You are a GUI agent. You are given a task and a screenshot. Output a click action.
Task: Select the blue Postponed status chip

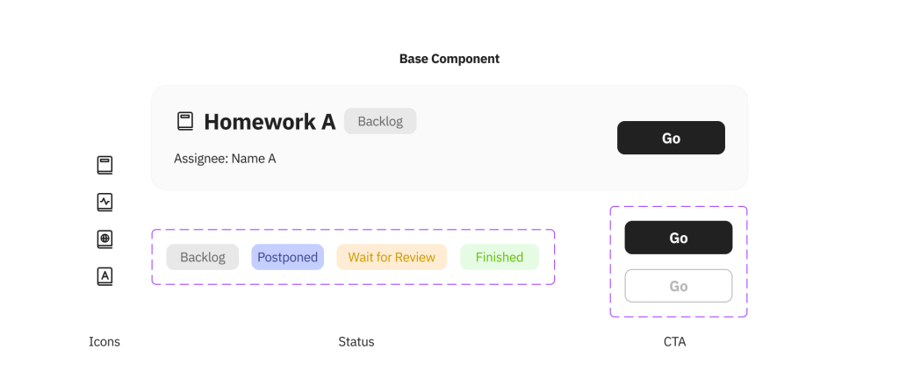287,257
